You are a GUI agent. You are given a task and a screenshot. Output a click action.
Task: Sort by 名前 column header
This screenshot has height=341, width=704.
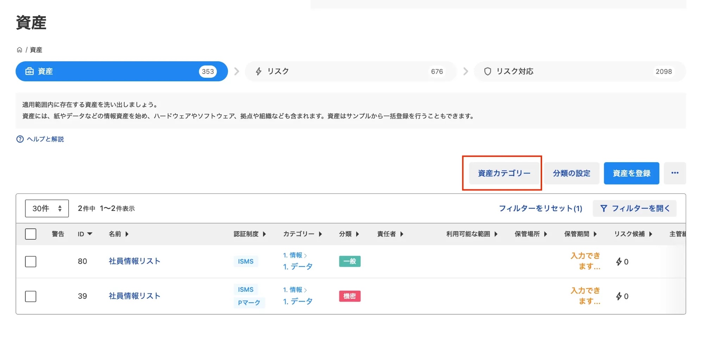tap(119, 234)
